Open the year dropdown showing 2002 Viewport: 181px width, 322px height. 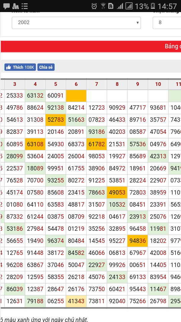point(76,22)
